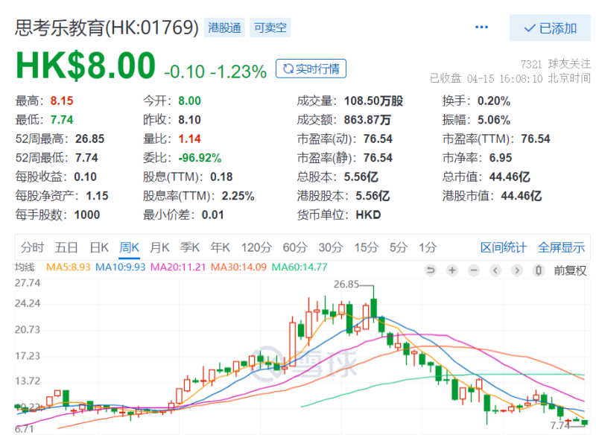The image size is (596, 435).
Task: Click the candlestick style icon
Action: (539, 270)
